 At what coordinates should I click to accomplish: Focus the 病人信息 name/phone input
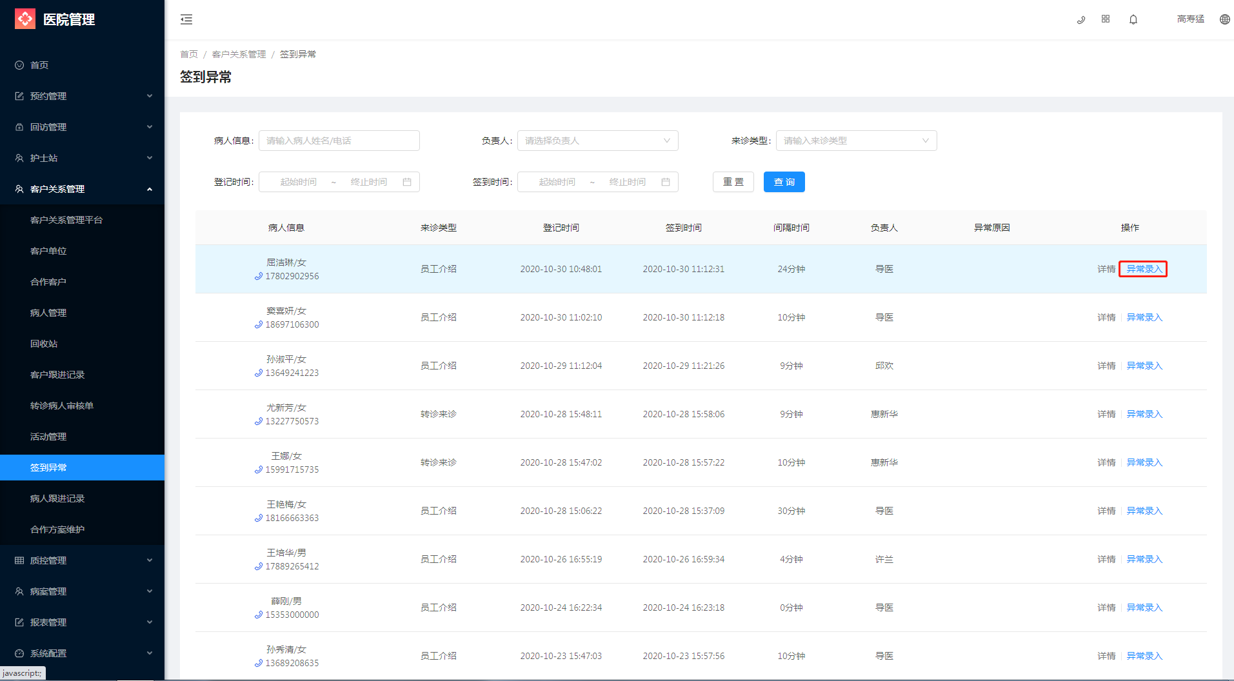click(339, 141)
